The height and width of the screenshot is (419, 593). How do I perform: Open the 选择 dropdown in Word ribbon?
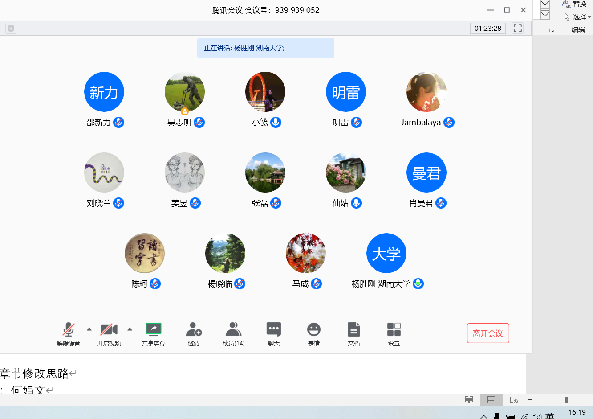coord(578,16)
